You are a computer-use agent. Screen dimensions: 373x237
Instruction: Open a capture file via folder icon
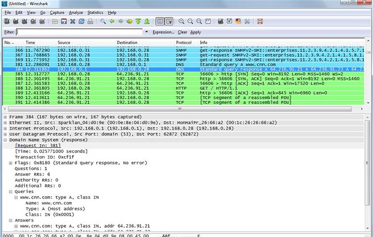pos(55,21)
